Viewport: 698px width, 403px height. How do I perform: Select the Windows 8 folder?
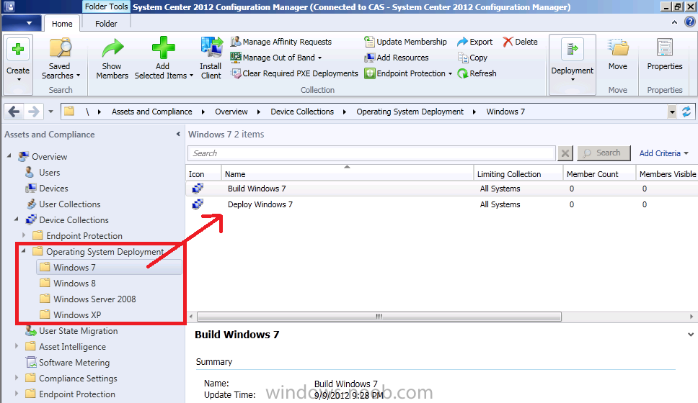point(74,283)
